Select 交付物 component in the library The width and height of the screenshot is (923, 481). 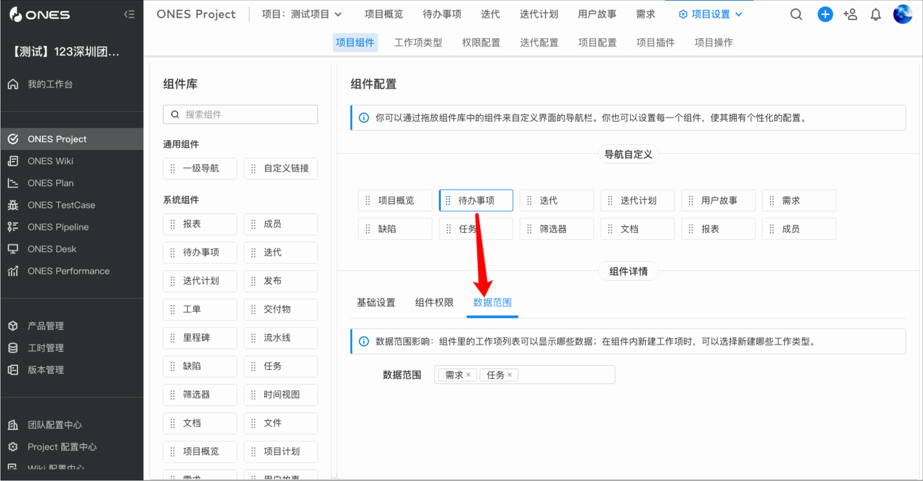click(x=281, y=309)
